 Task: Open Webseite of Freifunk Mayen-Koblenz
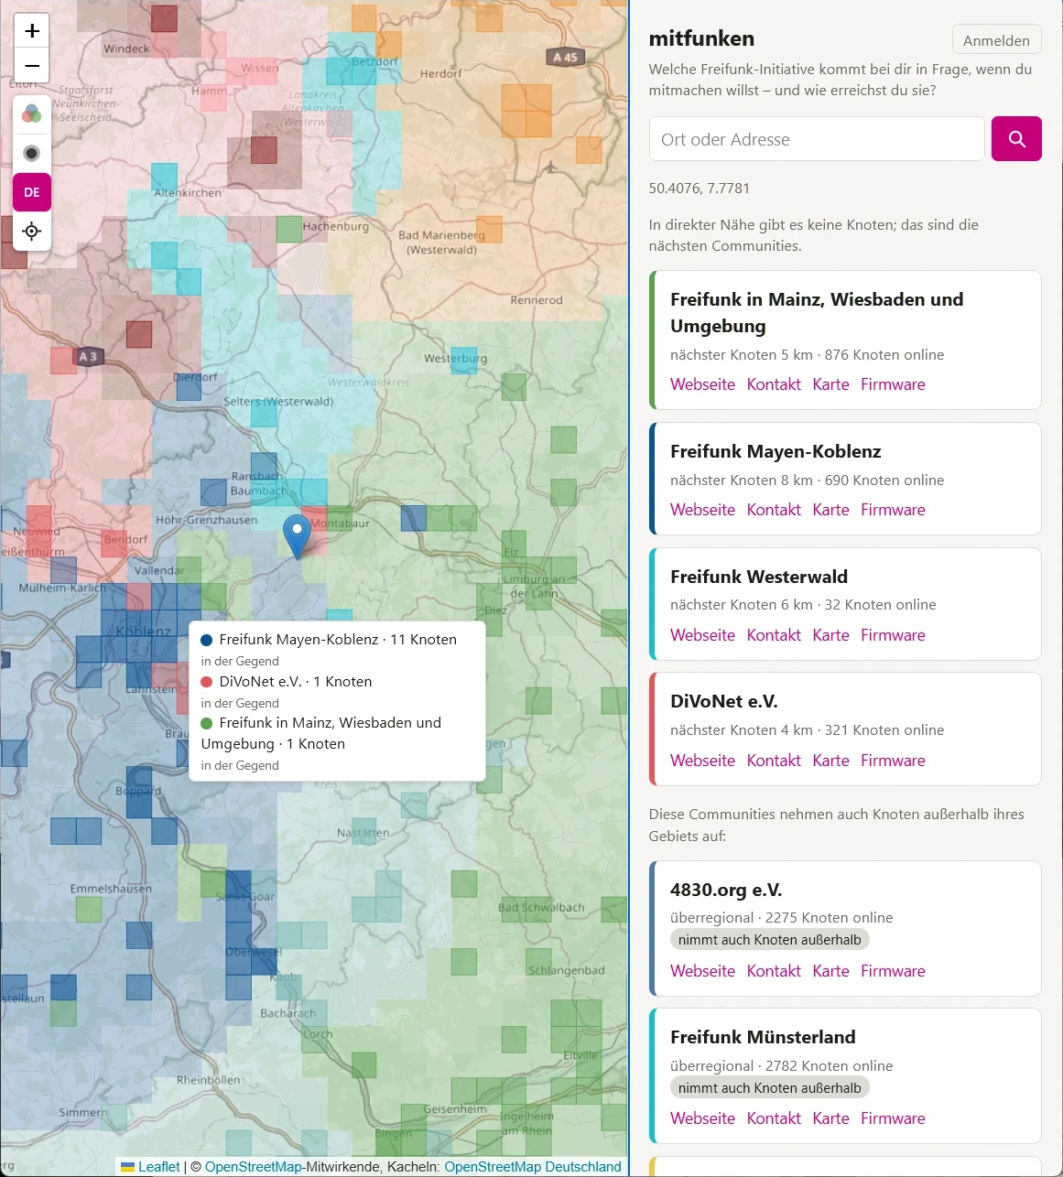(x=702, y=510)
